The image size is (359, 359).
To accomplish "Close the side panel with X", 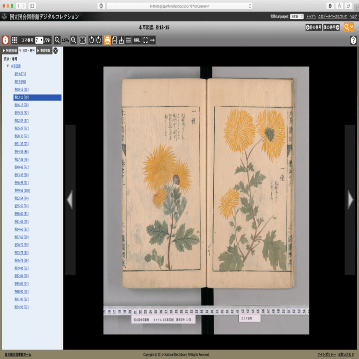I will pos(56,50).
